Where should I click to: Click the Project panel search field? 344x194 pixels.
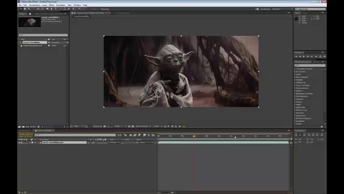click(x=43, y=35)
